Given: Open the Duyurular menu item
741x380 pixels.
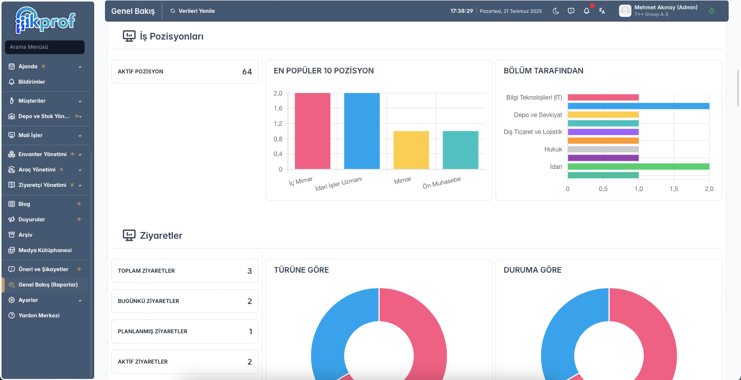Looking at the screenshot, I should pyautogui.click(x=45, y=219).
